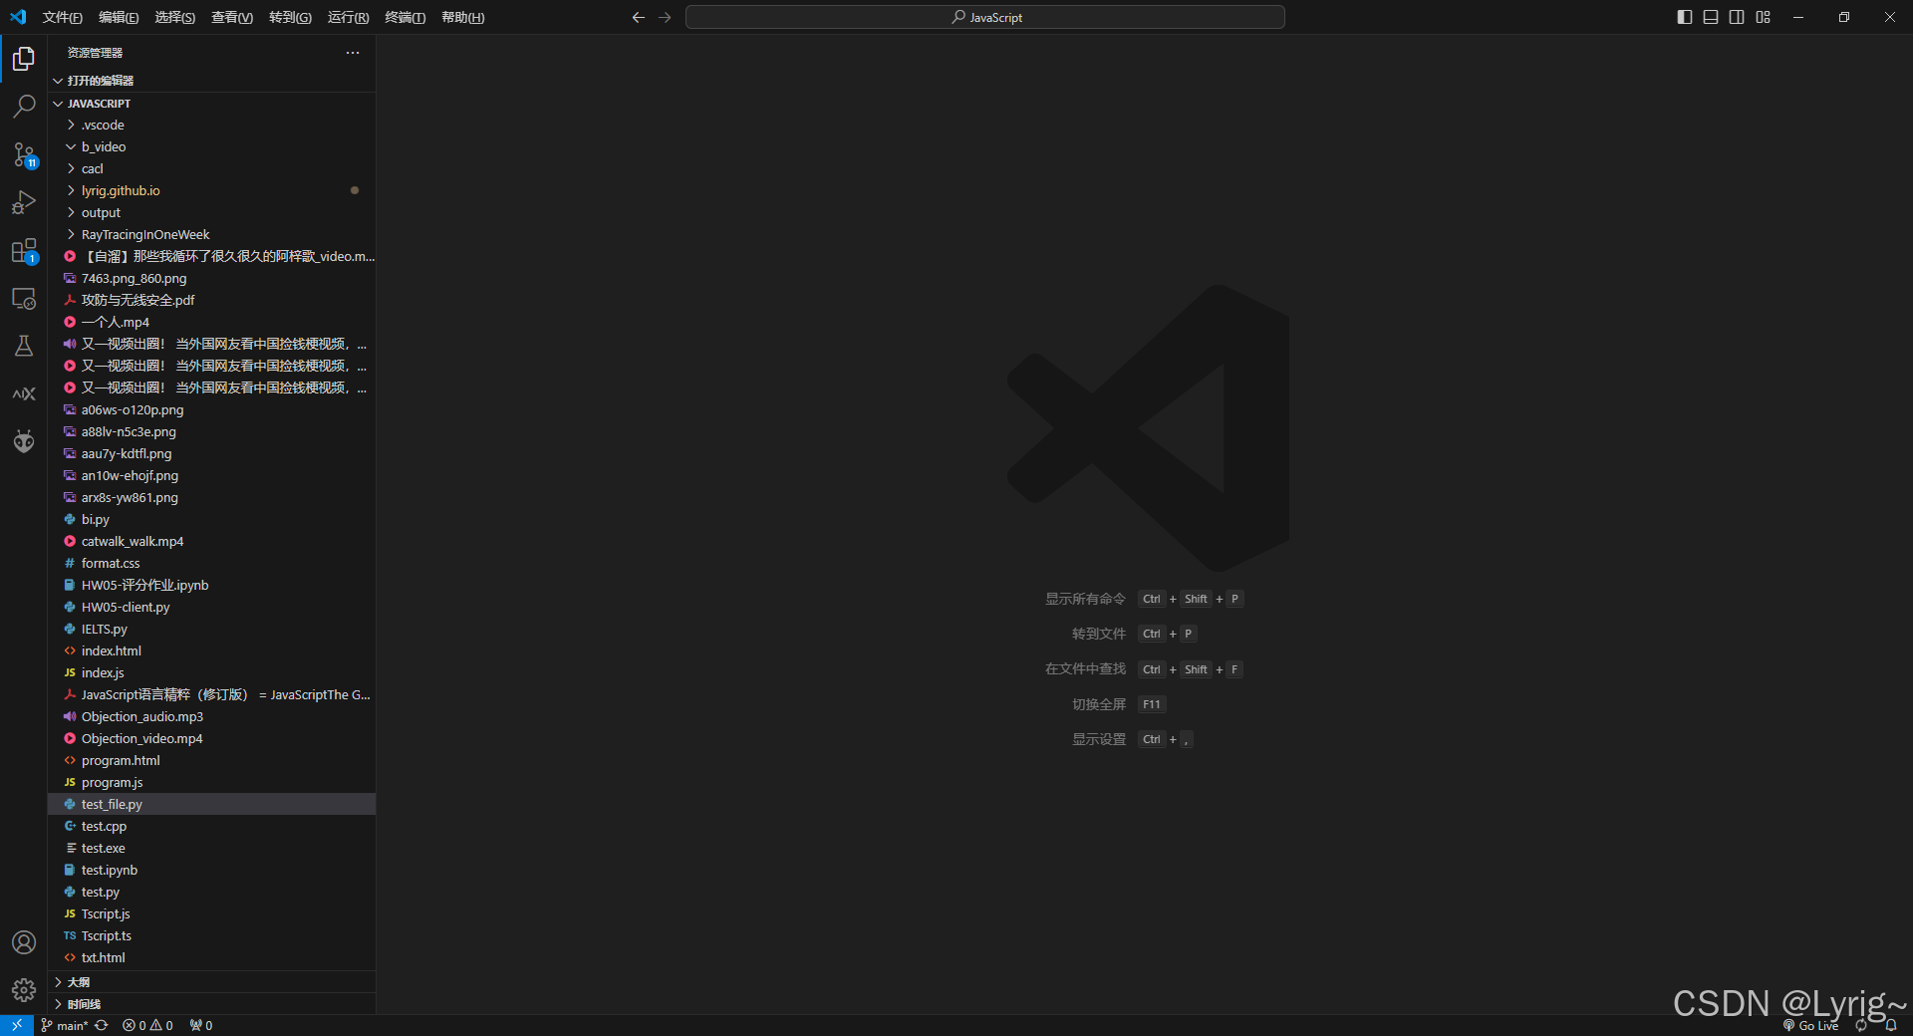Open bi.py file
This screenshot has width=1913, height=1036.
pos(211,519)
